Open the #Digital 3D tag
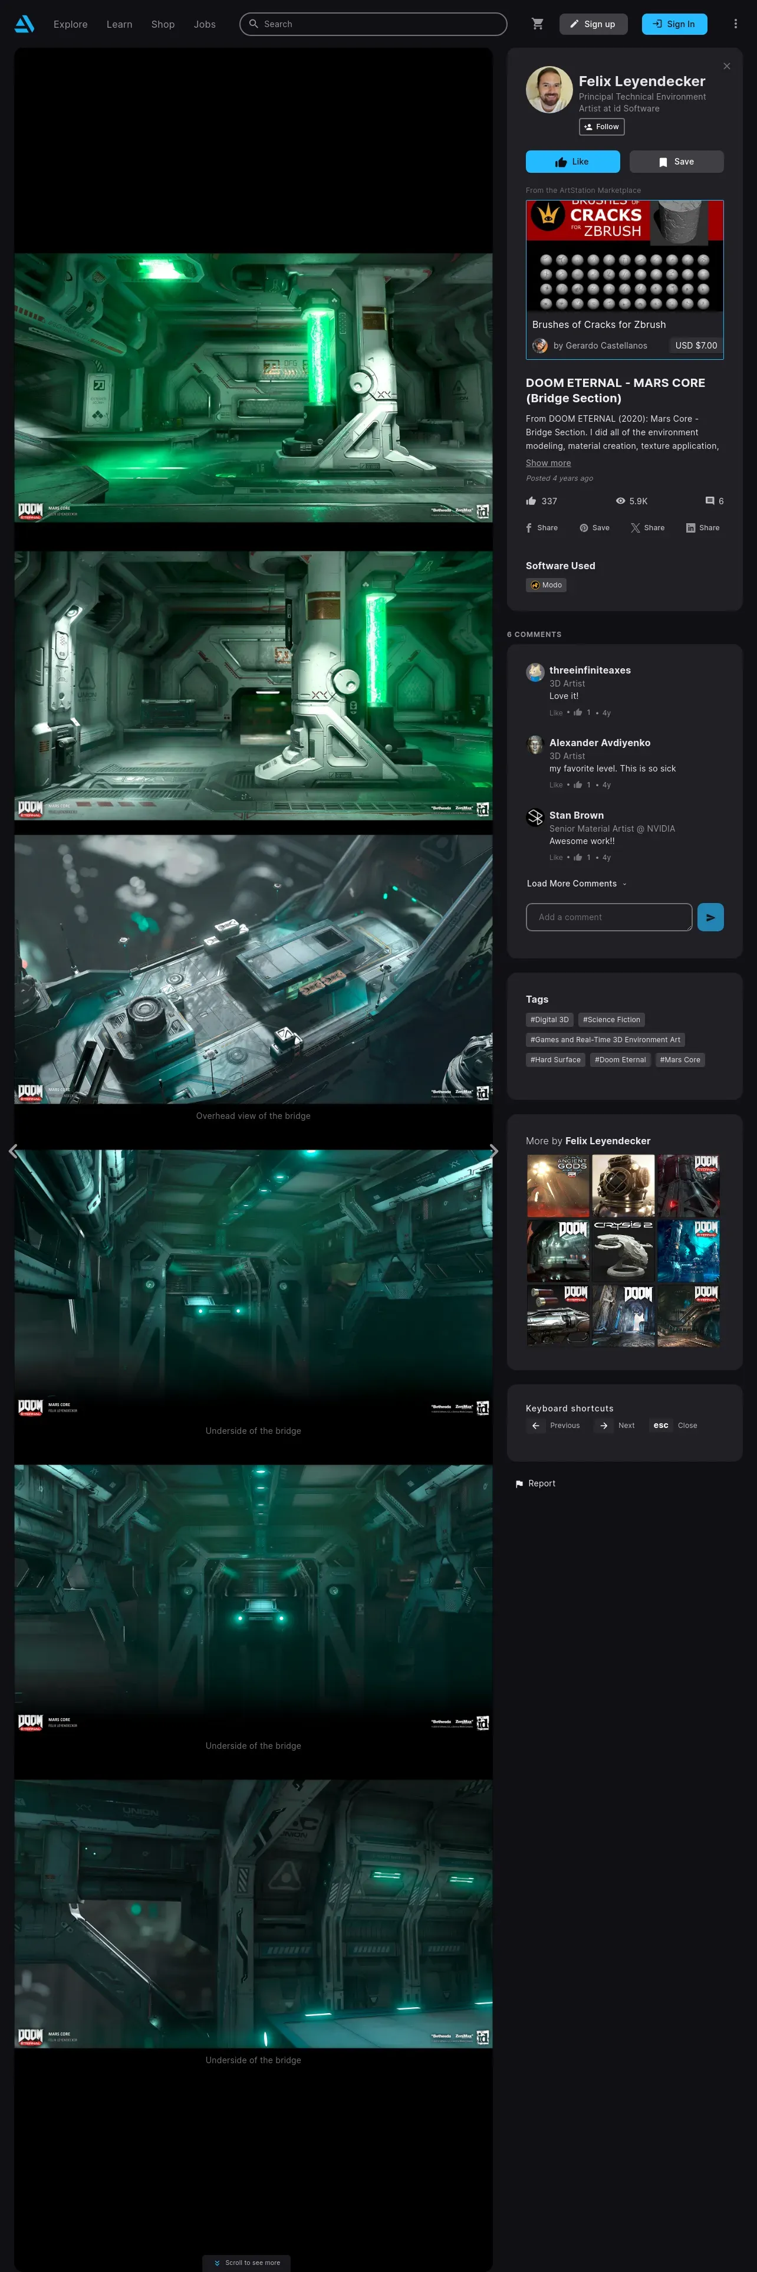757x2272 pixels. [549, 1020]
